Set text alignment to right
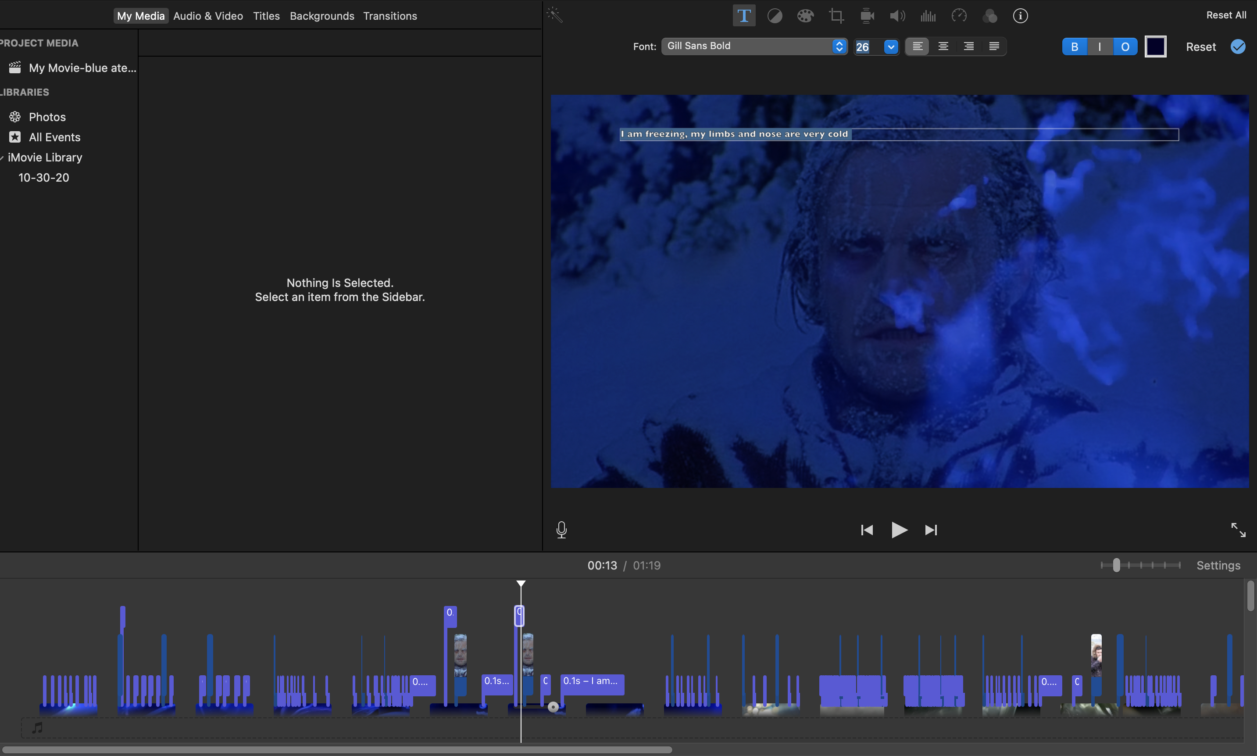Image resolution: width=1257 pixels, height=756 pixels. click(969, 47)
